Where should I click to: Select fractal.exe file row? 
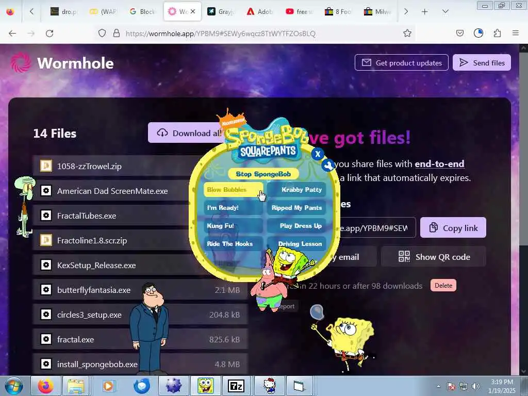click(140, 339)
